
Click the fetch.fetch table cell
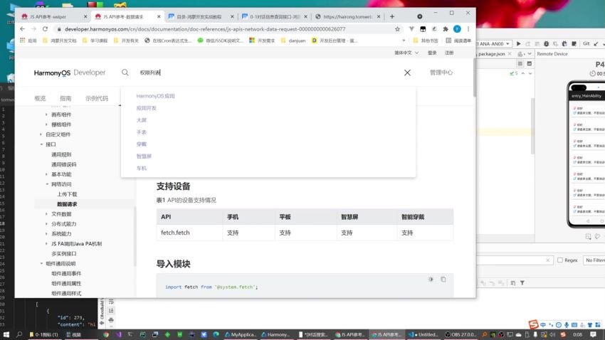[189, 233]
